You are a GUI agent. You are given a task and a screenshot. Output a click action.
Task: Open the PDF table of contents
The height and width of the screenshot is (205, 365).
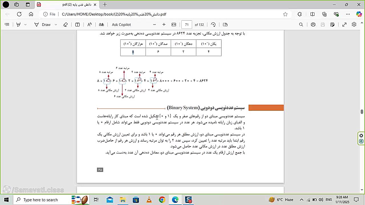coord(7,24)
